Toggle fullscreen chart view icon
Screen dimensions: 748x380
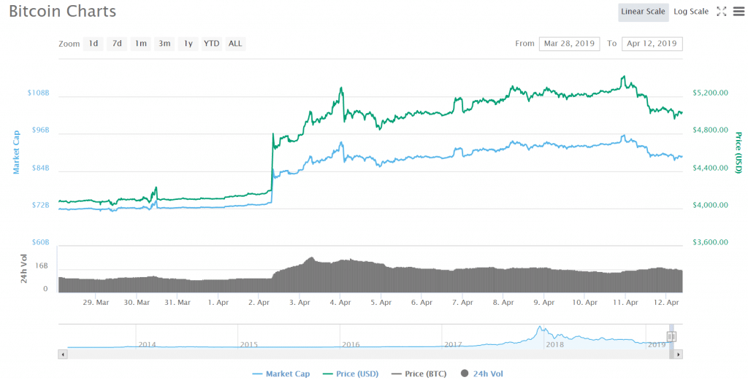(x=721, y=12)
